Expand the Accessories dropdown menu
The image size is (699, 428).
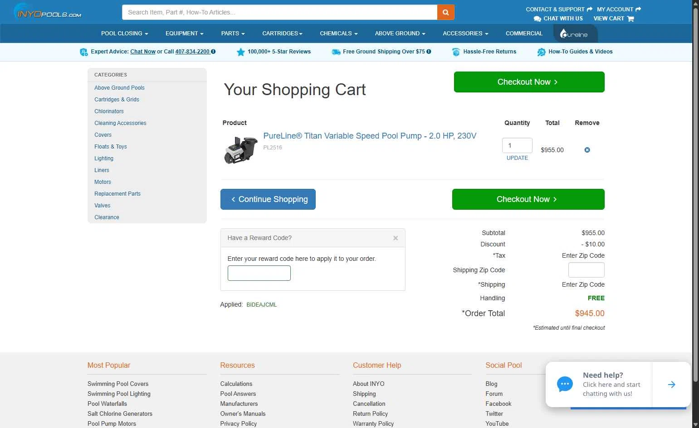pyautogui.click(x=465, y=34)
